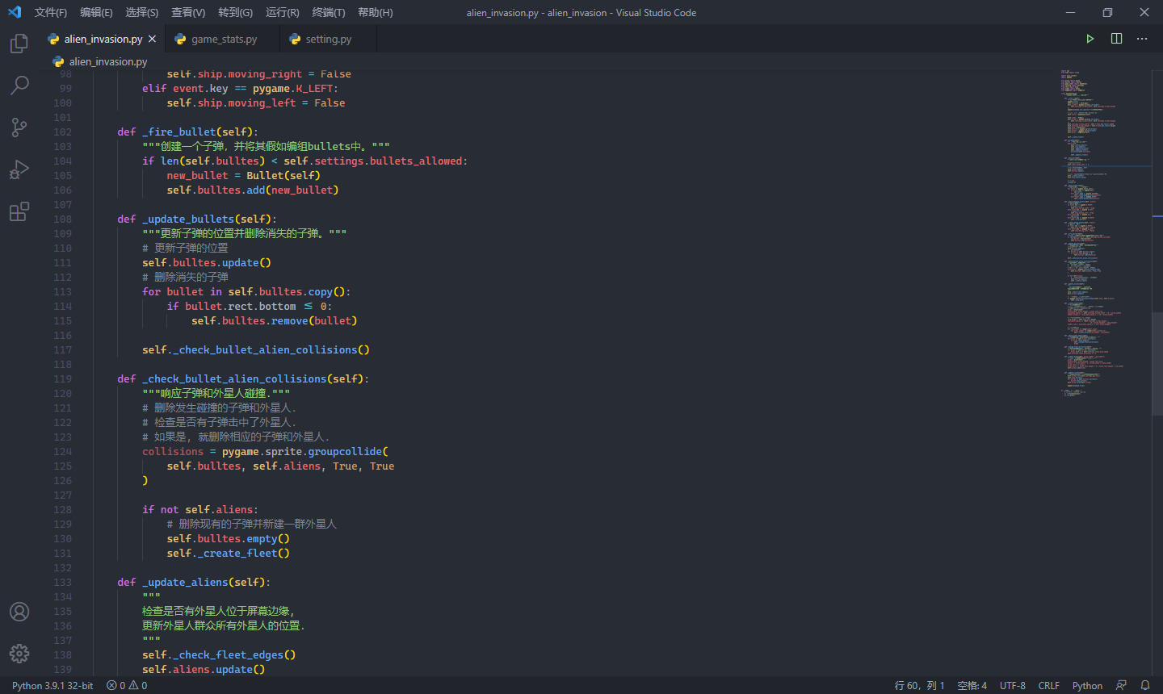This screenshot has width=1163, height=694.
Task: Click 'if not self.aliens:' line
Action: [200, 509]
